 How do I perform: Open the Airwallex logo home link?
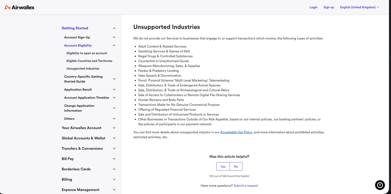[20, 7]
